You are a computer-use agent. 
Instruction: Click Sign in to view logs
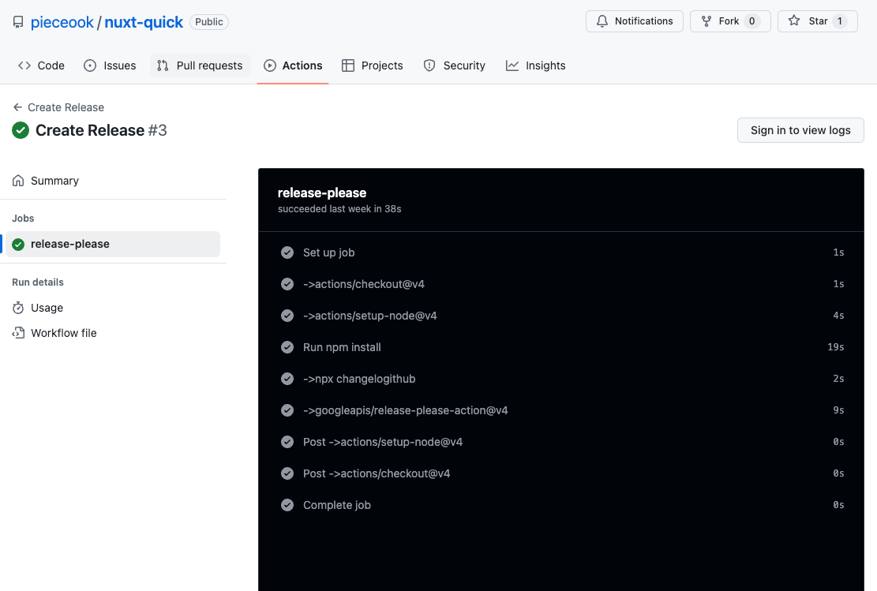[800, 130]
